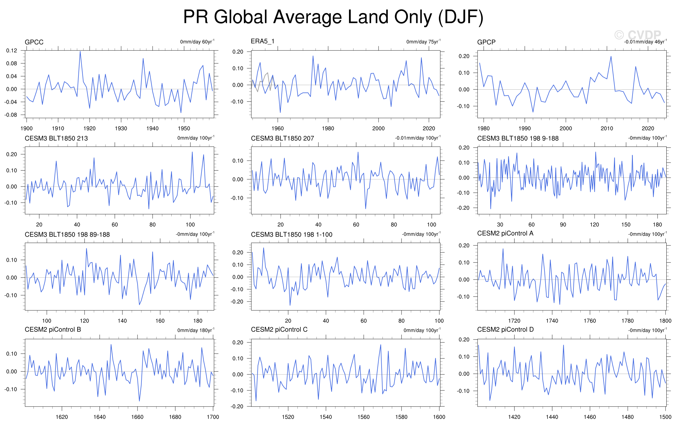
Task: Click the CESM3 BLT1850 198 1-100 title
Action: 291,235
